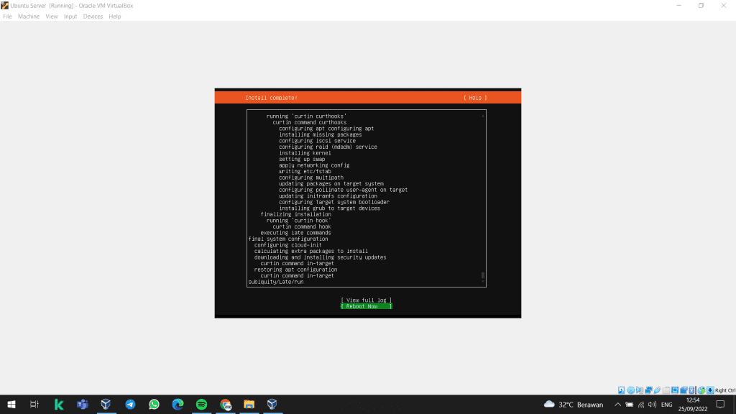This screenshot has width=736, height=414.
Task: Click the USB devices status icon
Action: click(657, 390)
